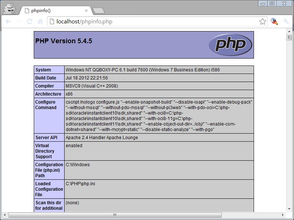Click horizontal scrollbar right arrow
Image resolution: width=294 pixels, height=220 pixels.
283,215
